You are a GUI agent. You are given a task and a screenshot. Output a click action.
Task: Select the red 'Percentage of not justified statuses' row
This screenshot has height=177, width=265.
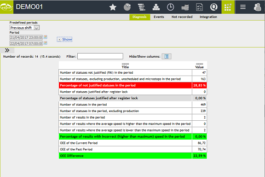point(132,85)
